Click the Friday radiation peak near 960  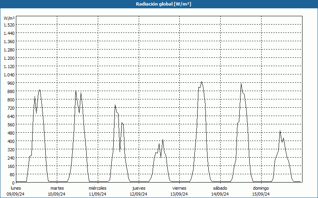click(x=202, y=82)
